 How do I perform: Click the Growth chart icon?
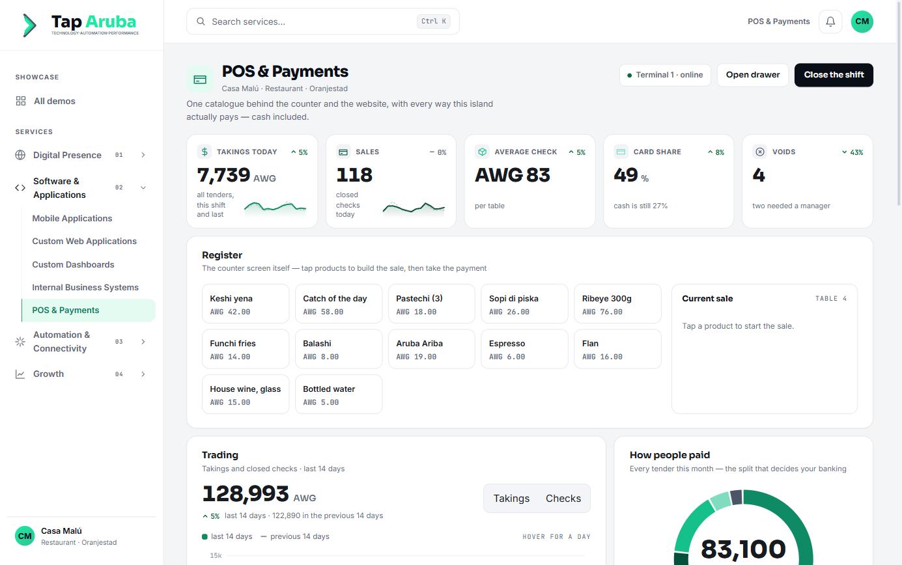pos(20,374)
